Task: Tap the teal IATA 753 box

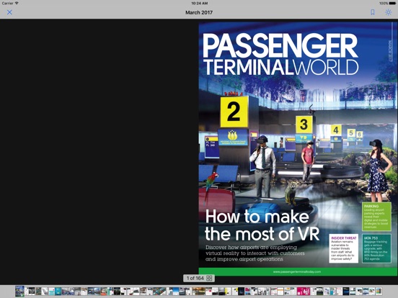Action: click(376, 248)
